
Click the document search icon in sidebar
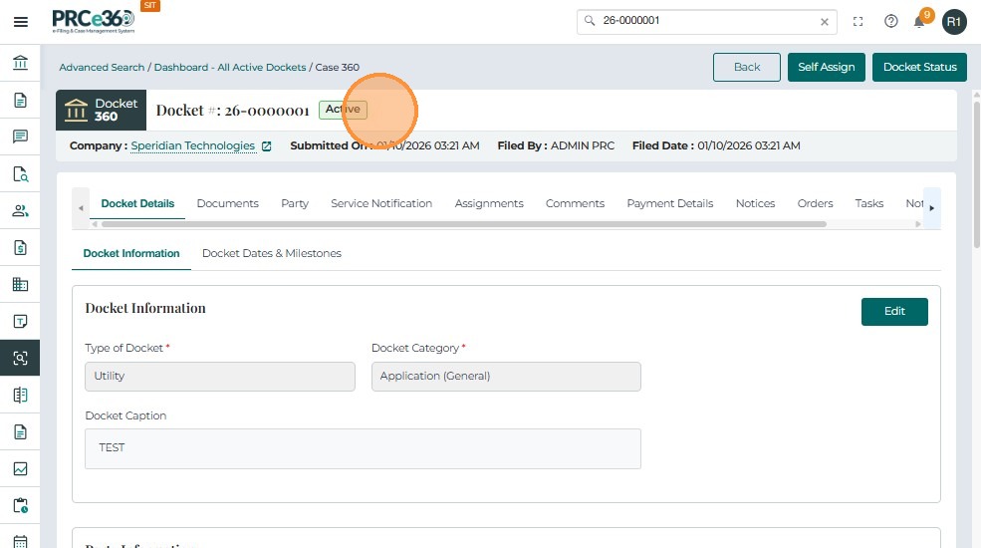click(x=20, y=173)
